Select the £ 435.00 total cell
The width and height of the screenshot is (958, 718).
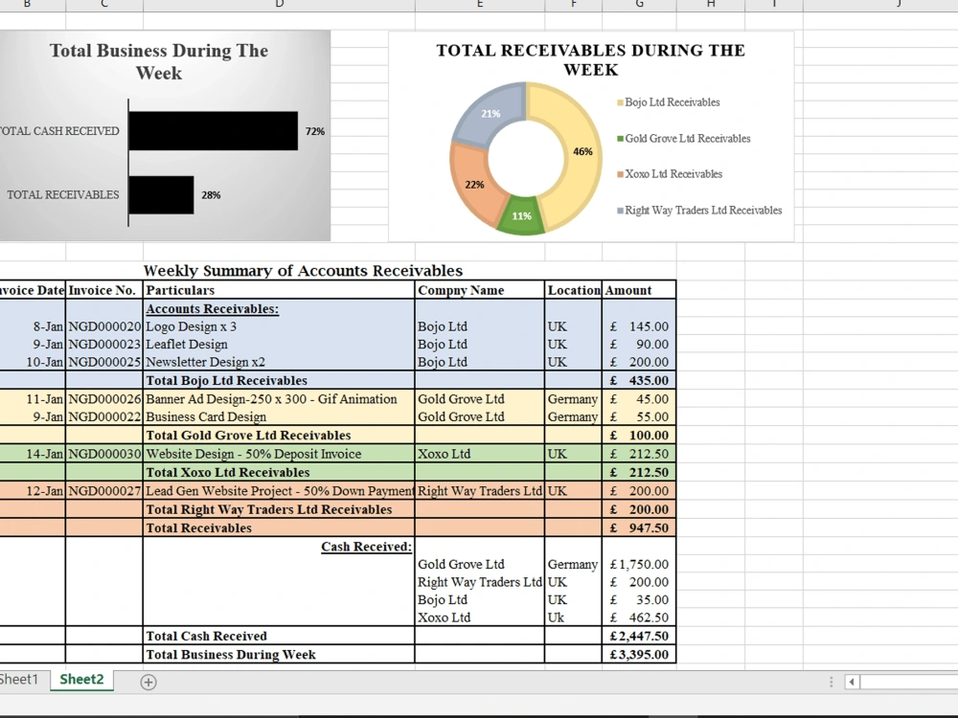[639, 380]
